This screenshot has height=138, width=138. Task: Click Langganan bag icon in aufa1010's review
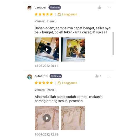point(59,83)
